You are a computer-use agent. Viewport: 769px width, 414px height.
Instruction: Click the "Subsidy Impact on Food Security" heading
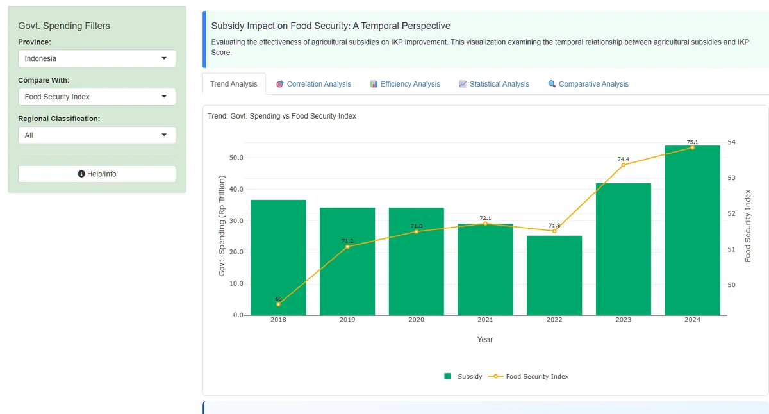point(331,26)
